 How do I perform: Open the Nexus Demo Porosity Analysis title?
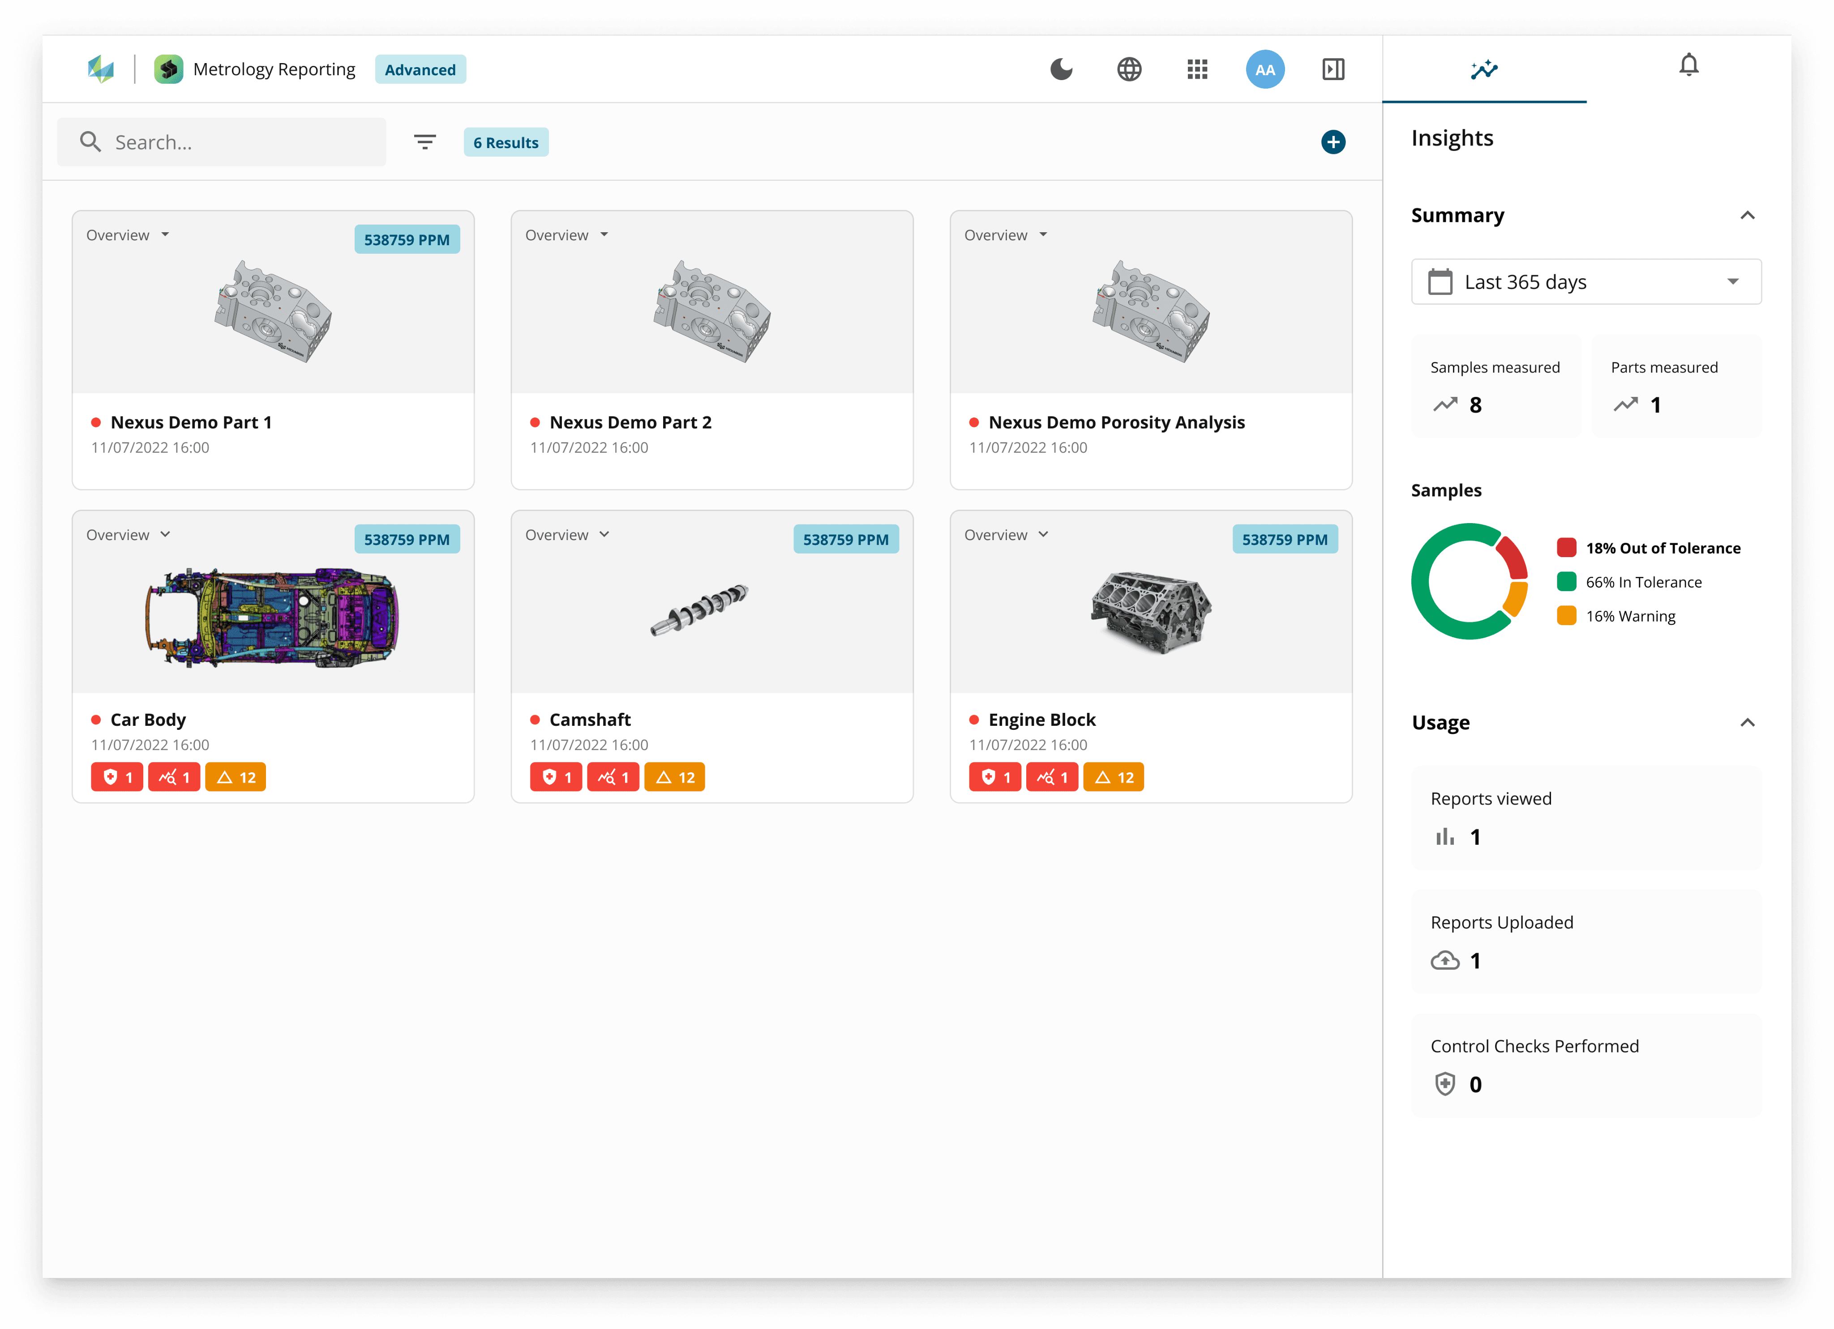[x=1116, y=422]
